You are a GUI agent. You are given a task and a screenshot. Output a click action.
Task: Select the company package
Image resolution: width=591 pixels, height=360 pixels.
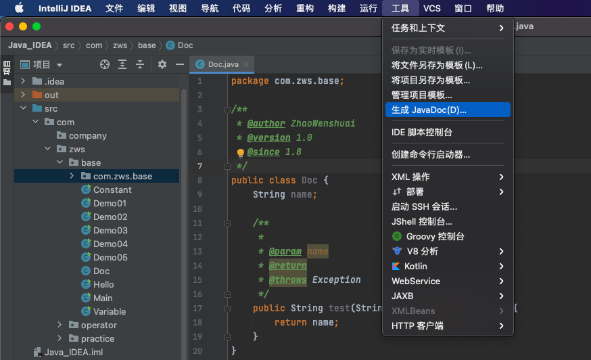(88, 135)
